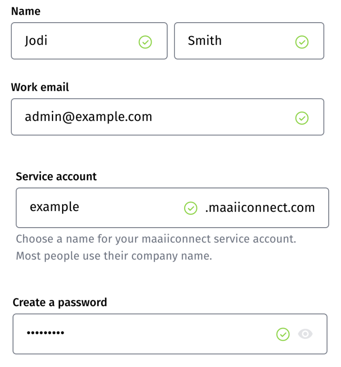Click the masked password dots

click(45, 333)
